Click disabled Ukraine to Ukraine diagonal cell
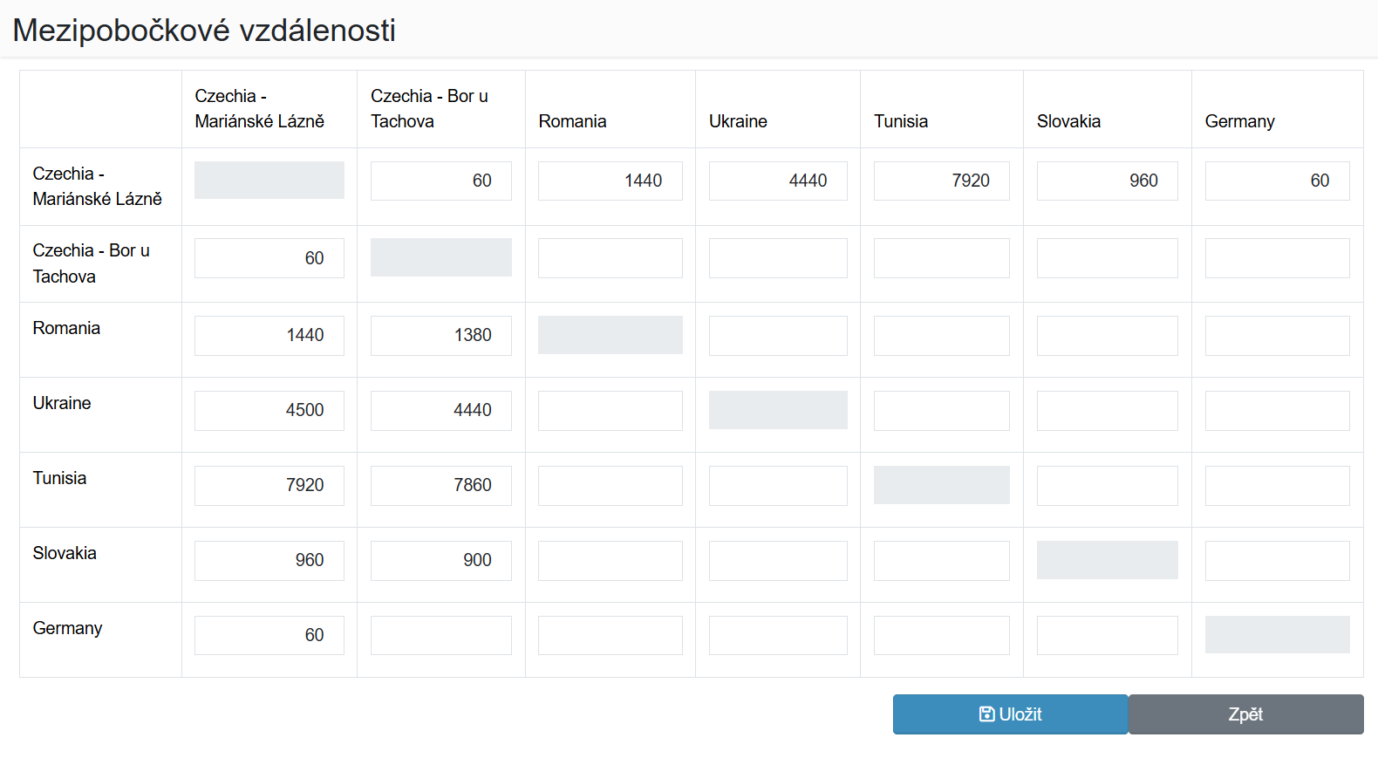The width and height of the screenshot is (1378, 765). click(x=778, y=410)
